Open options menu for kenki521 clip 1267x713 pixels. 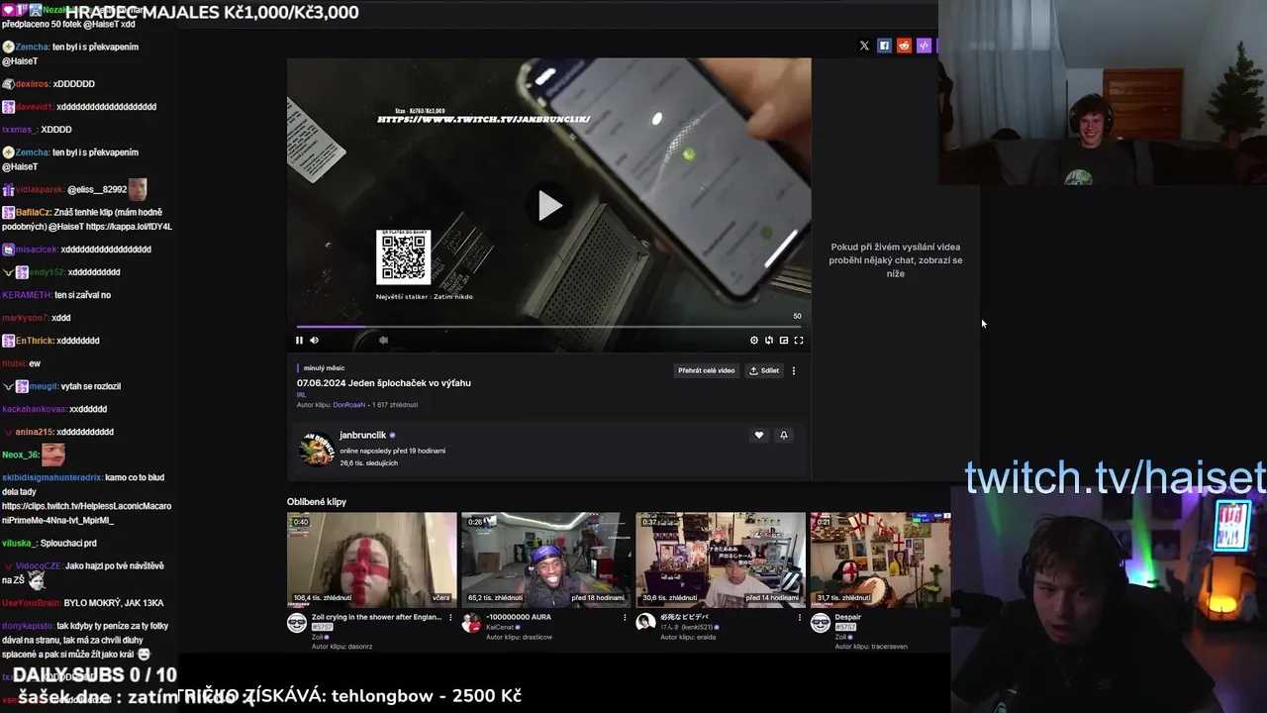[x=799, y=617]
